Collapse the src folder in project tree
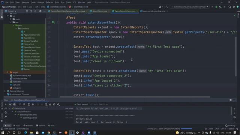Image resolution: width=240 pixels, height=135 pixels. click(x=8, y=16)
